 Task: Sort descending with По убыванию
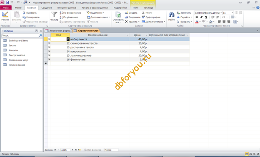coord(69,17)
